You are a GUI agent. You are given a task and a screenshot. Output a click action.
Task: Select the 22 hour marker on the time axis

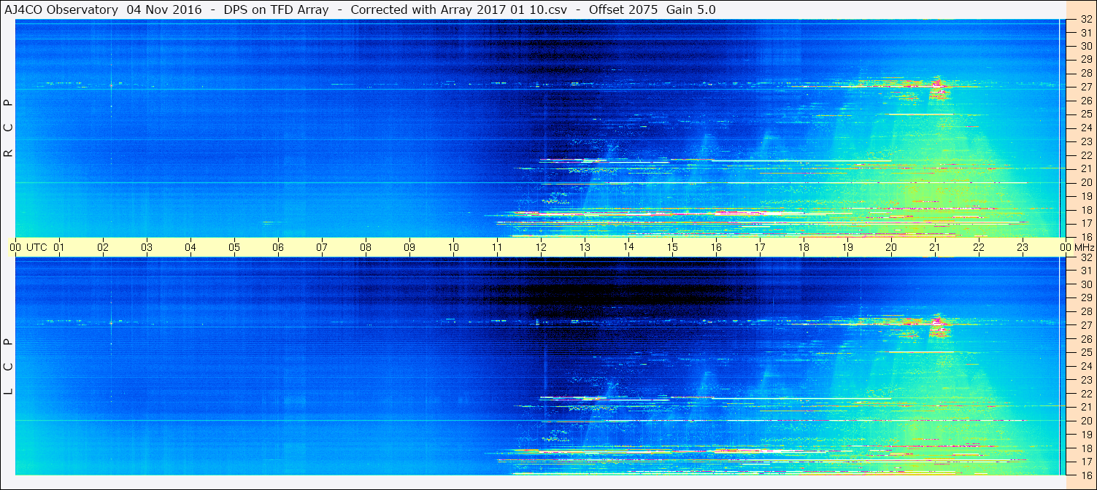979,247
